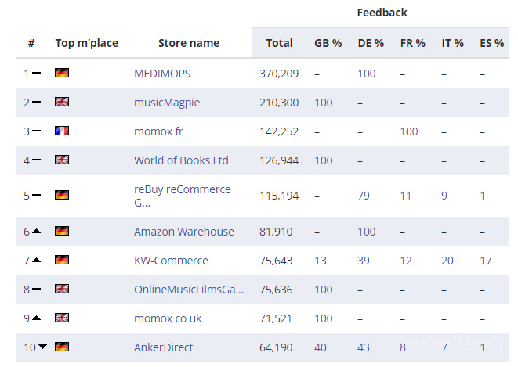The height and width of the screenshot is (367, 518).
Task: Click the Store name column header
Action: (x=189, y=43)
